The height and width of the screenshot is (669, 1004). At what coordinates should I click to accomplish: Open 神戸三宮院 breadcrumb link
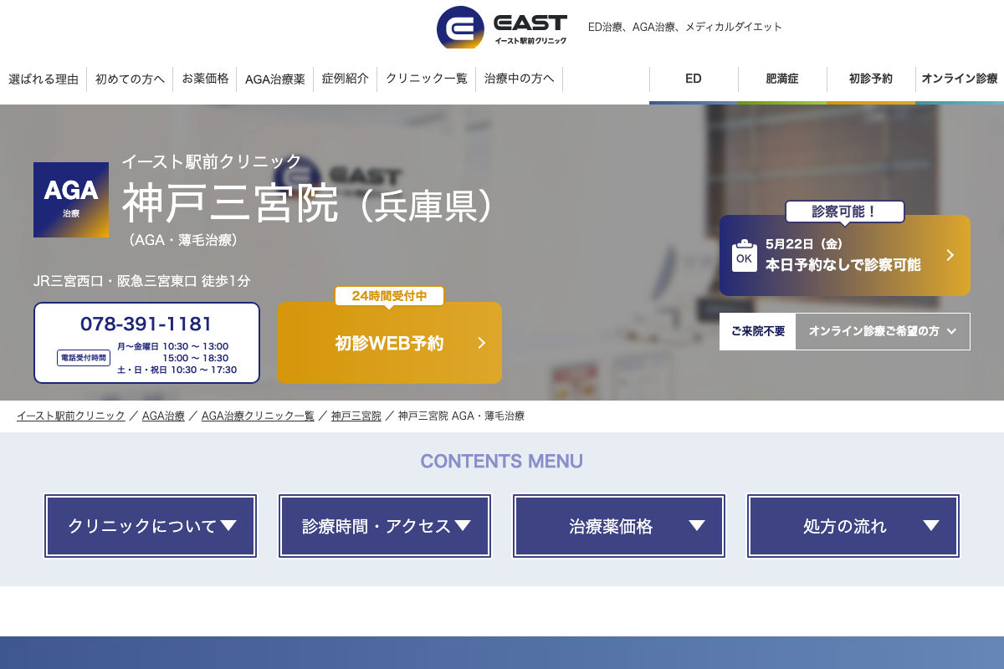pyautogui.click(x=356, y=416)
